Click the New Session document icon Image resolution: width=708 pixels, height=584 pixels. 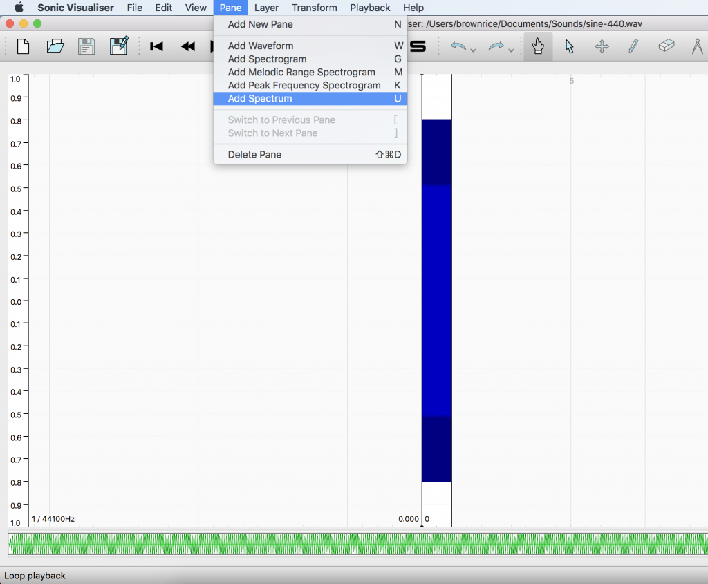pyautogui.click(x=23, y=46)
